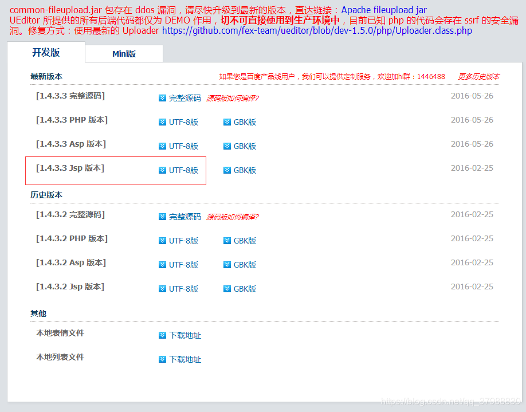This screenshot has height=412, width=526.
Task: Download 1.4.3.2 Jsp UTF-8版 text link
Action: (x=183, y=289)
